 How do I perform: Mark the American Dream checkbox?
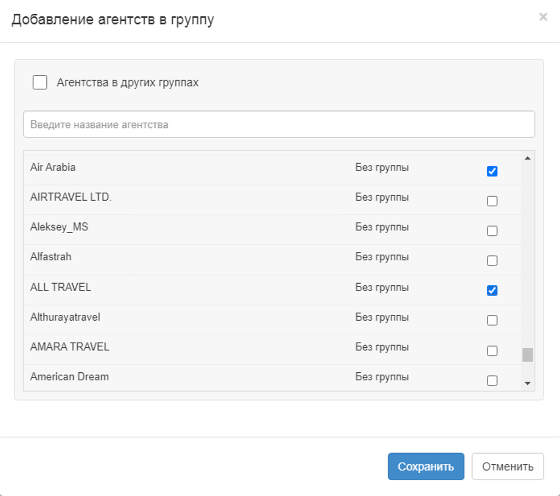[x=492, y=381]
